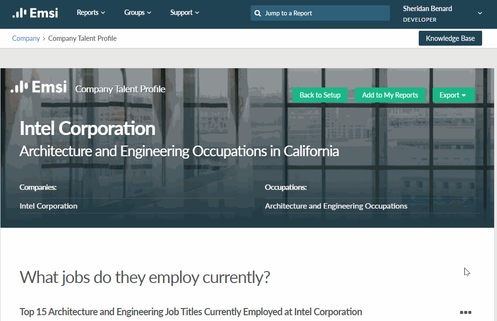Click the Company Talent Profile breadcrumb text

pyautogui.click(x=83, y=38)
